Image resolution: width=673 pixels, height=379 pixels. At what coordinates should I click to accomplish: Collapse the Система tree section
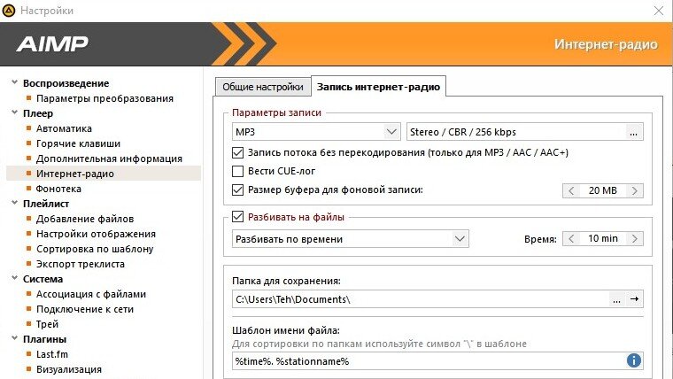[14, 278]
